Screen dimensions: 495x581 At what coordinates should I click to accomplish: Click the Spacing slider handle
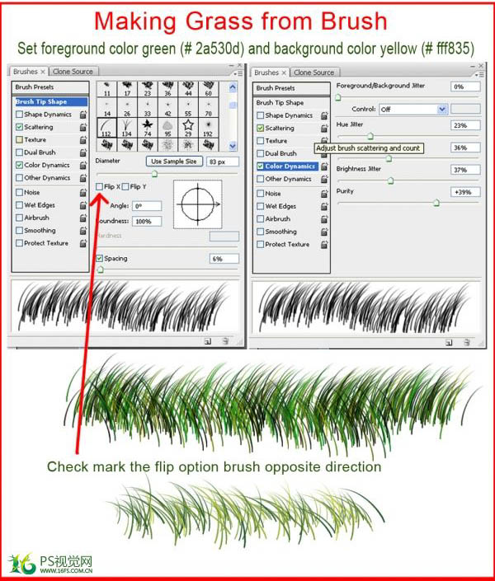100,269
